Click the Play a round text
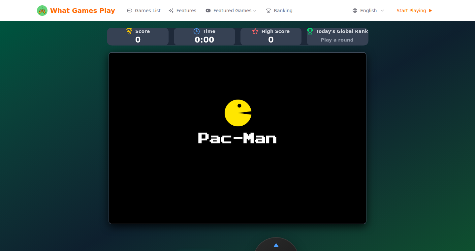Viewport: 475px width, 251px height. [337, 40]
